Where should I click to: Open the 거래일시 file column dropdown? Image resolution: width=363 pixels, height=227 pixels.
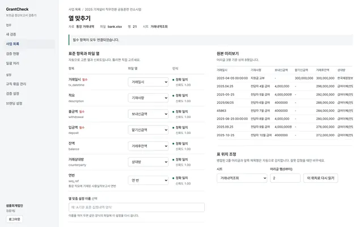(x=148, y=82)
